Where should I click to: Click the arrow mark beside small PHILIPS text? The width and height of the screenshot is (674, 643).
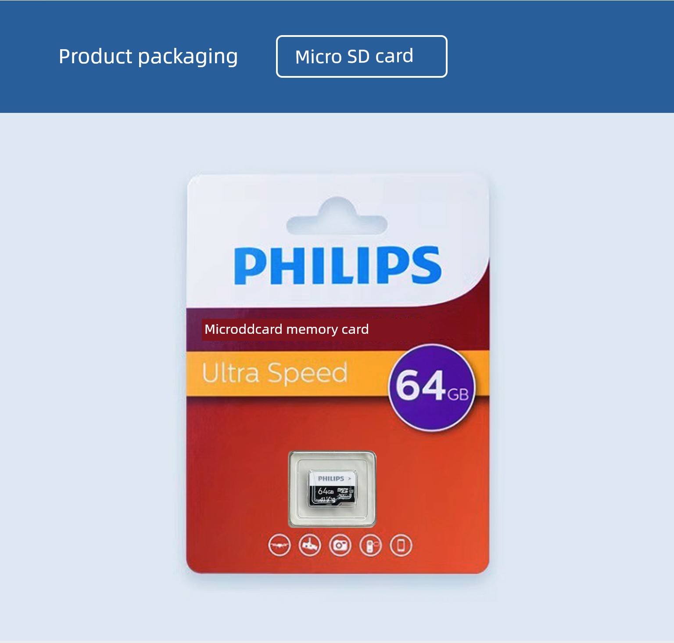[x=349, y=479]
